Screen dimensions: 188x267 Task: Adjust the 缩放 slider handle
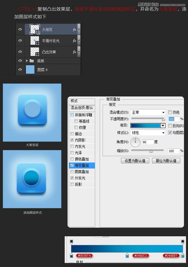[151, 151]
